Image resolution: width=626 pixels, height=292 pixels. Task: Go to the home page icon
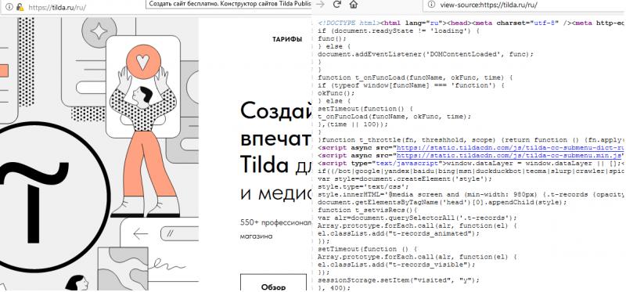tap(354, 5)
